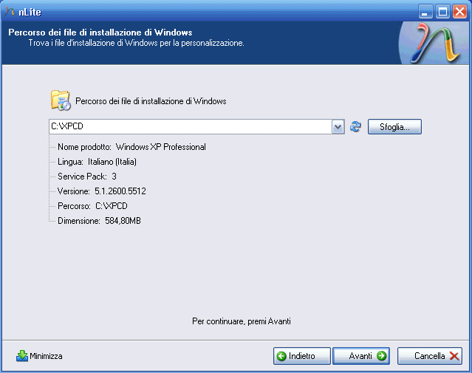Open the installation path dropdown arrow
Viewport: 472px width, 373px height.
click(x=338, y=127)
